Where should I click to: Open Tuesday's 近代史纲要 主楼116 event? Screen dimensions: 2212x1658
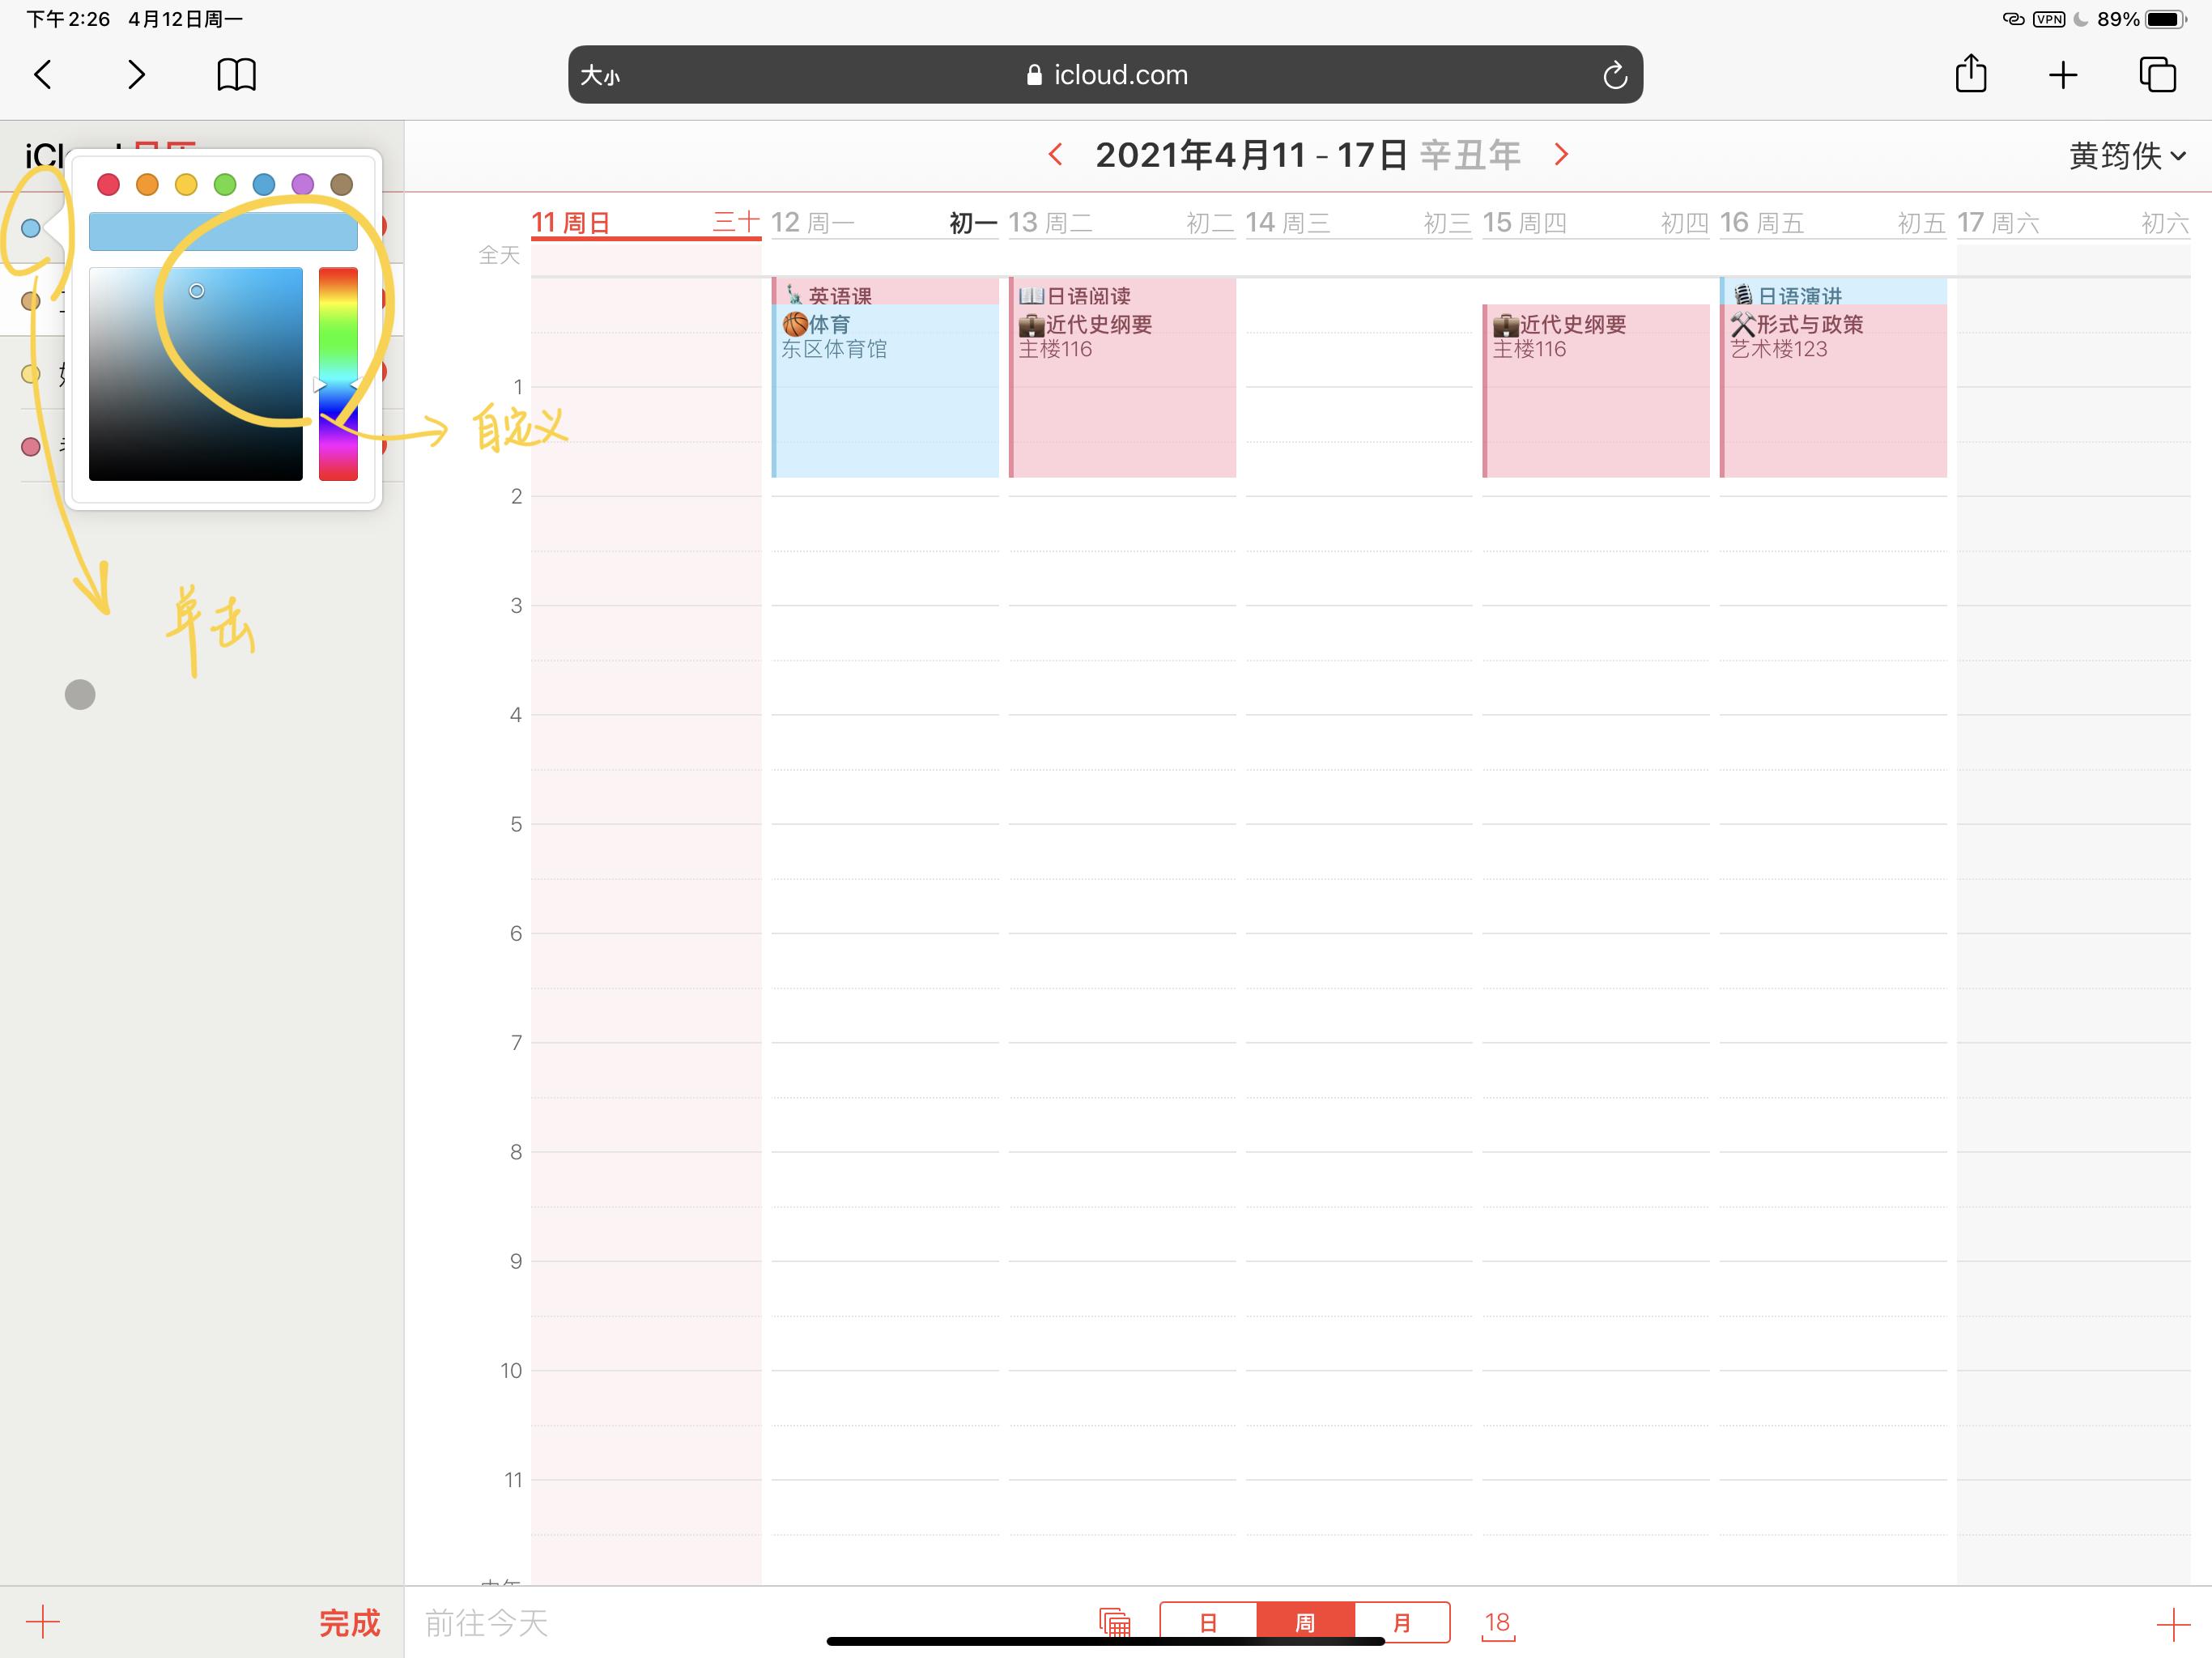click(x=1122, y=390)
